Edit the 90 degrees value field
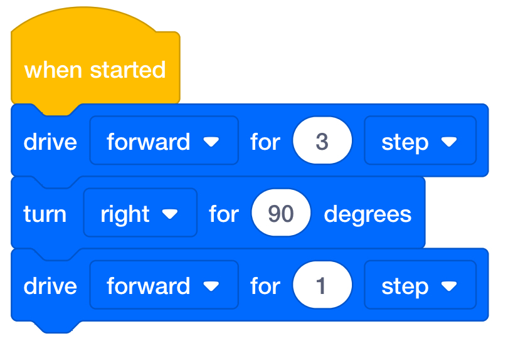This screenshot has height=346, width=508. 281,212
